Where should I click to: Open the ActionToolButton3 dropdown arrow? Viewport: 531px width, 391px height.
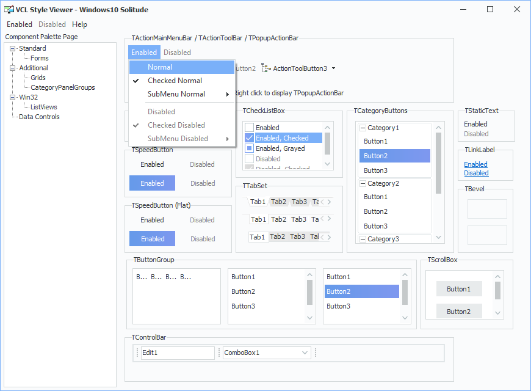[334, 68]
